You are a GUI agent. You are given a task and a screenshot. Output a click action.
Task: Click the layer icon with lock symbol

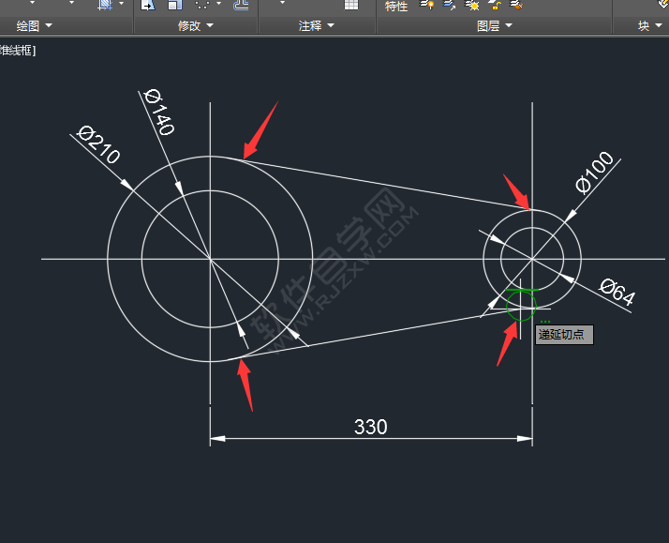point(495,6)
